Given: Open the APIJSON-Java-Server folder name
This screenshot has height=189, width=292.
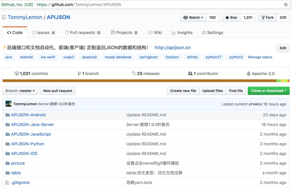Looking at the screenshot, I should [32, 124].
